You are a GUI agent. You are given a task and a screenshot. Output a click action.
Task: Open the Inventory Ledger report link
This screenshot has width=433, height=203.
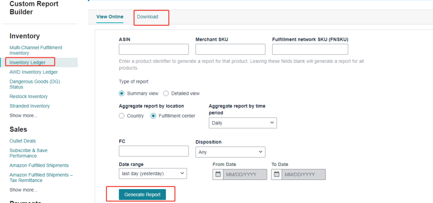(27, 63)
